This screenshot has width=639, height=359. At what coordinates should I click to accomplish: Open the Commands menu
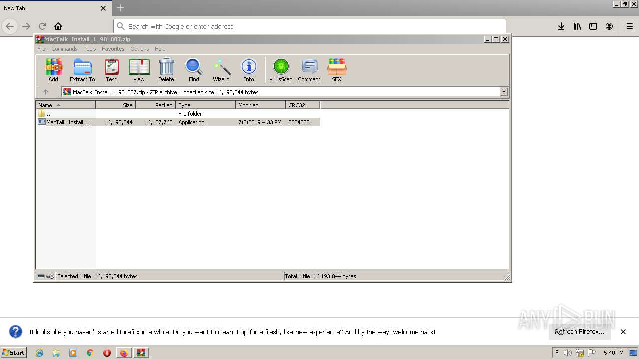pyautogui.click(x=64, y=49)
